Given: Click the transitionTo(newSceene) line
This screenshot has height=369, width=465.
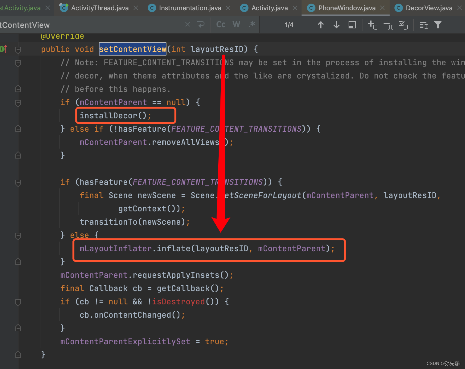Looking at the screenshot, I should coord(134,222).
